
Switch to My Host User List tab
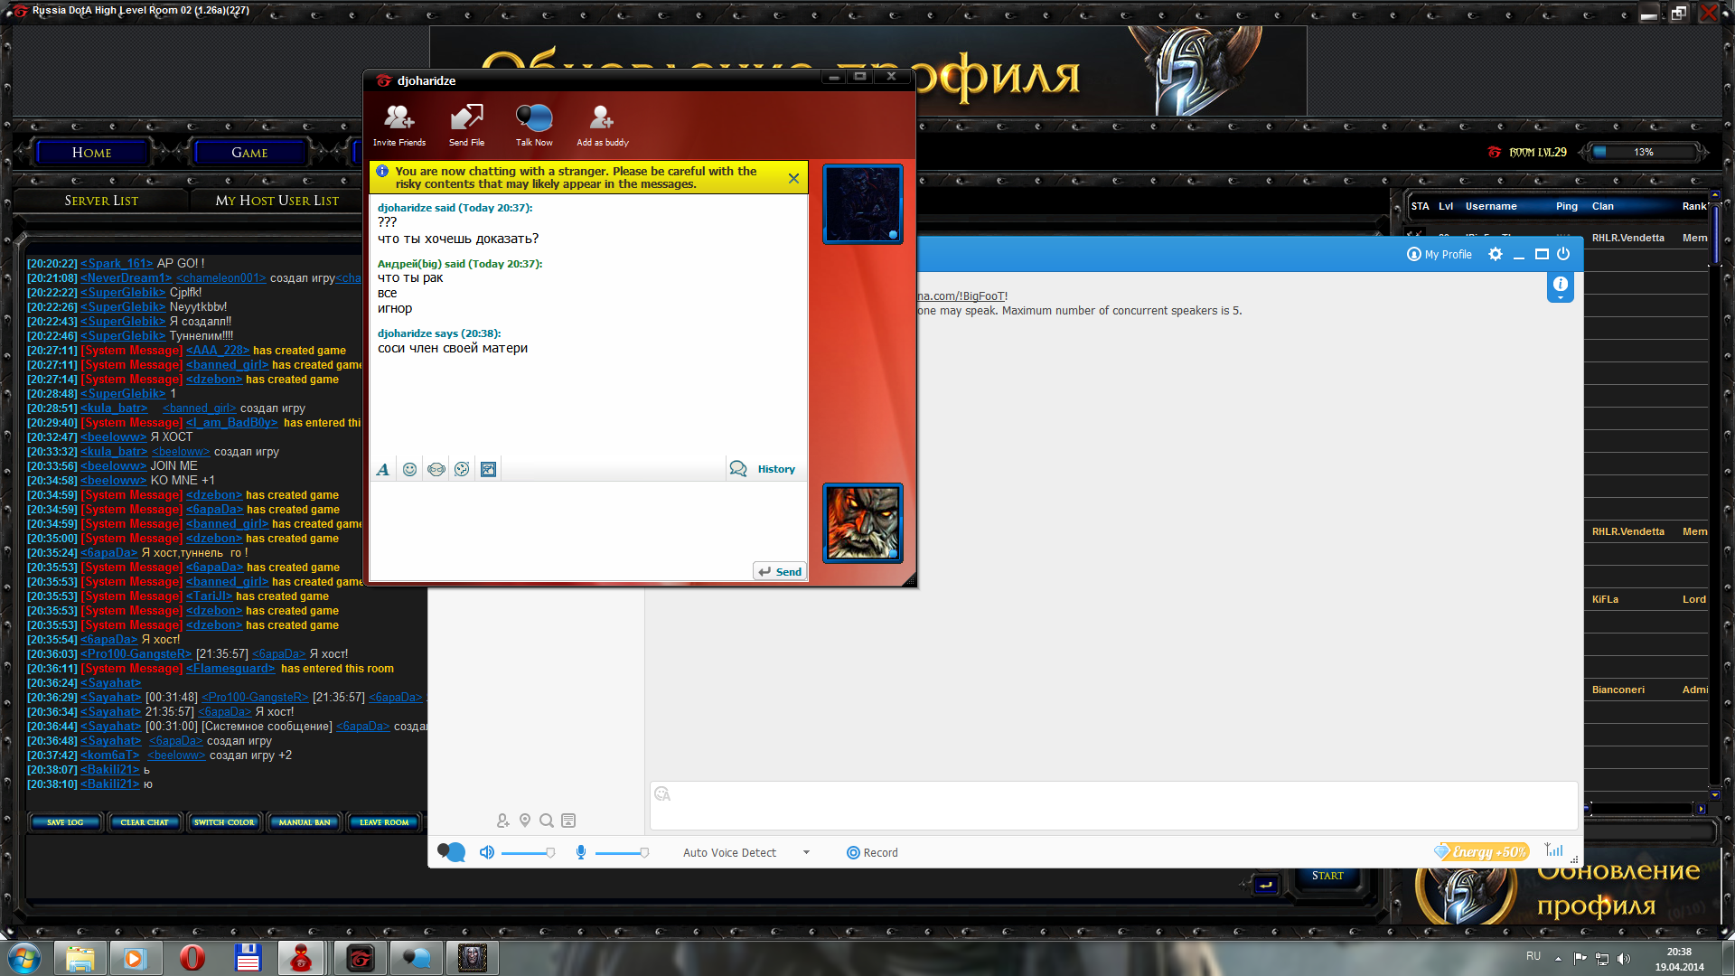tap(277, 201)
